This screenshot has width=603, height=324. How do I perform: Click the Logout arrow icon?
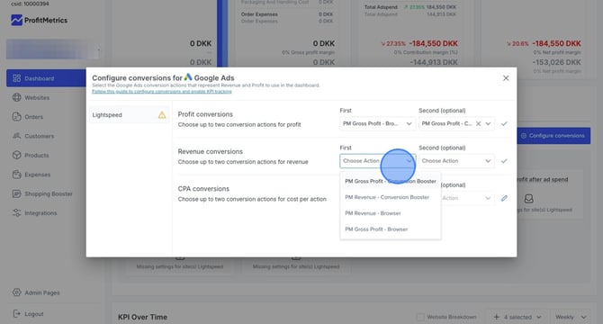(16, 313)
